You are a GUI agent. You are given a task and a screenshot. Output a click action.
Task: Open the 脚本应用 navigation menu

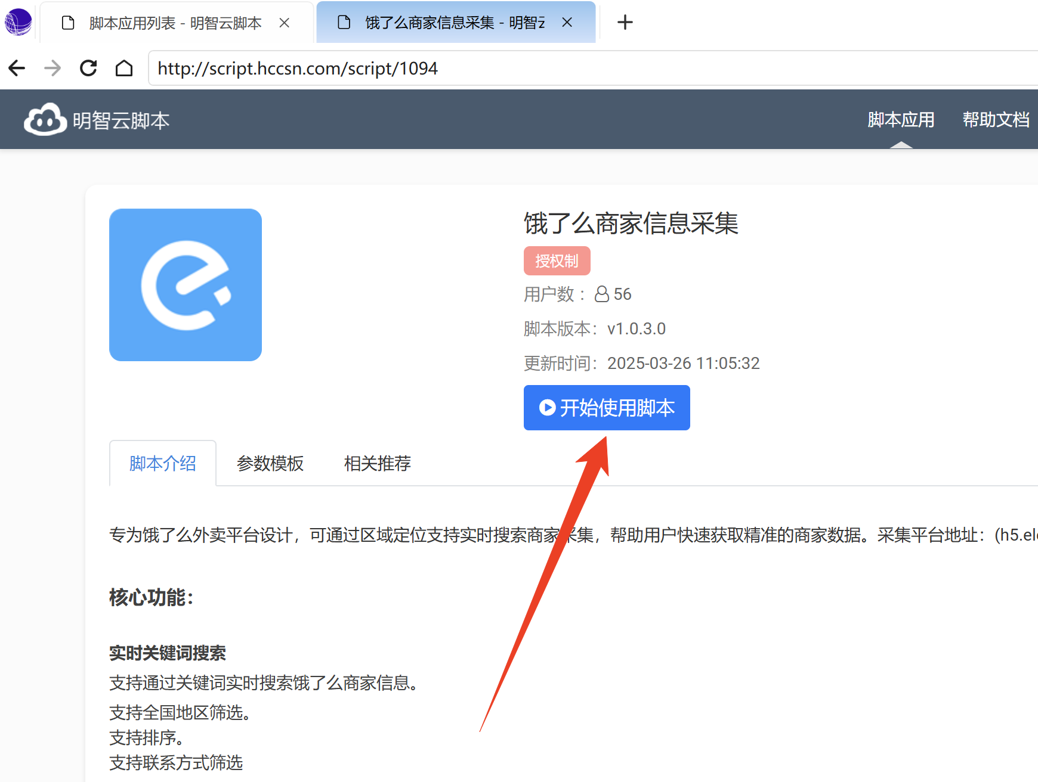(901, 120)
